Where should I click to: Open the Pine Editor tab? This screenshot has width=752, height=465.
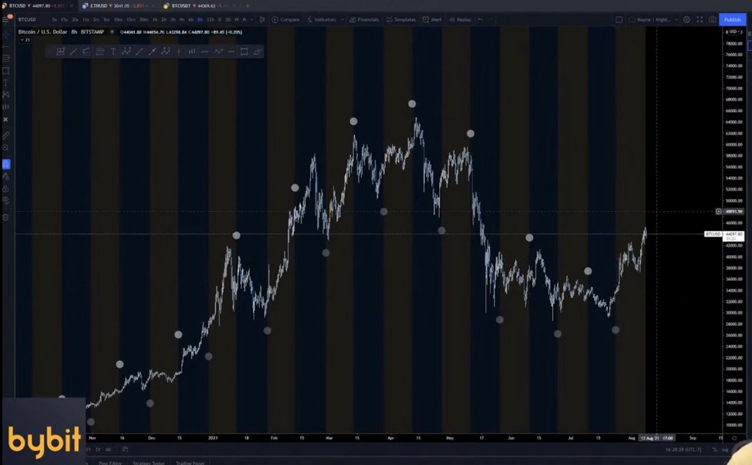pos(110,462)
